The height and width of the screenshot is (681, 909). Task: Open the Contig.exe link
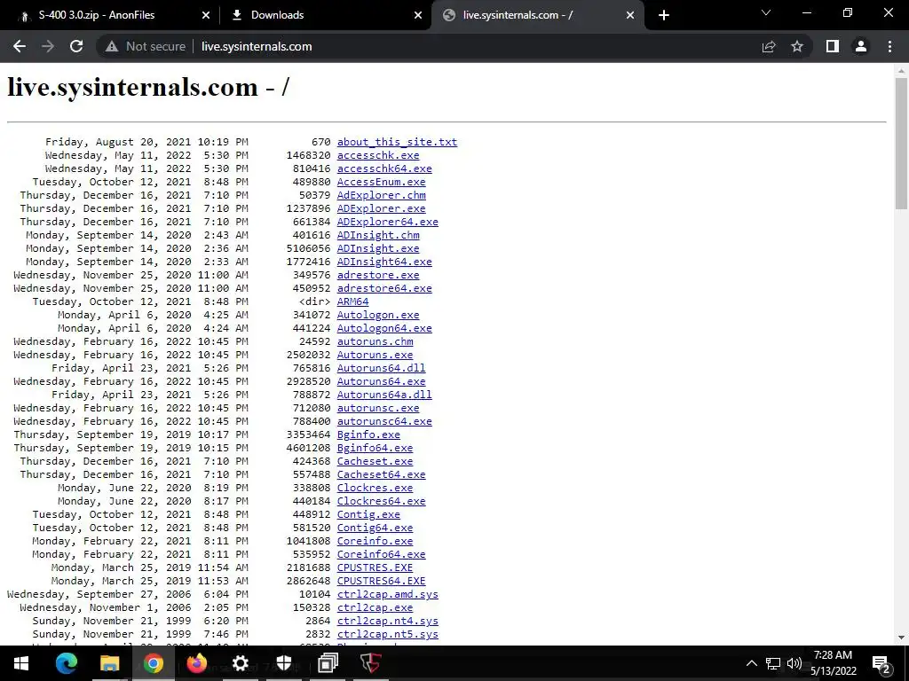(x=368, y=515)
